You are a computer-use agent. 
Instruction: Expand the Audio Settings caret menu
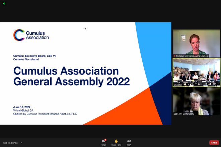(21, 143)
